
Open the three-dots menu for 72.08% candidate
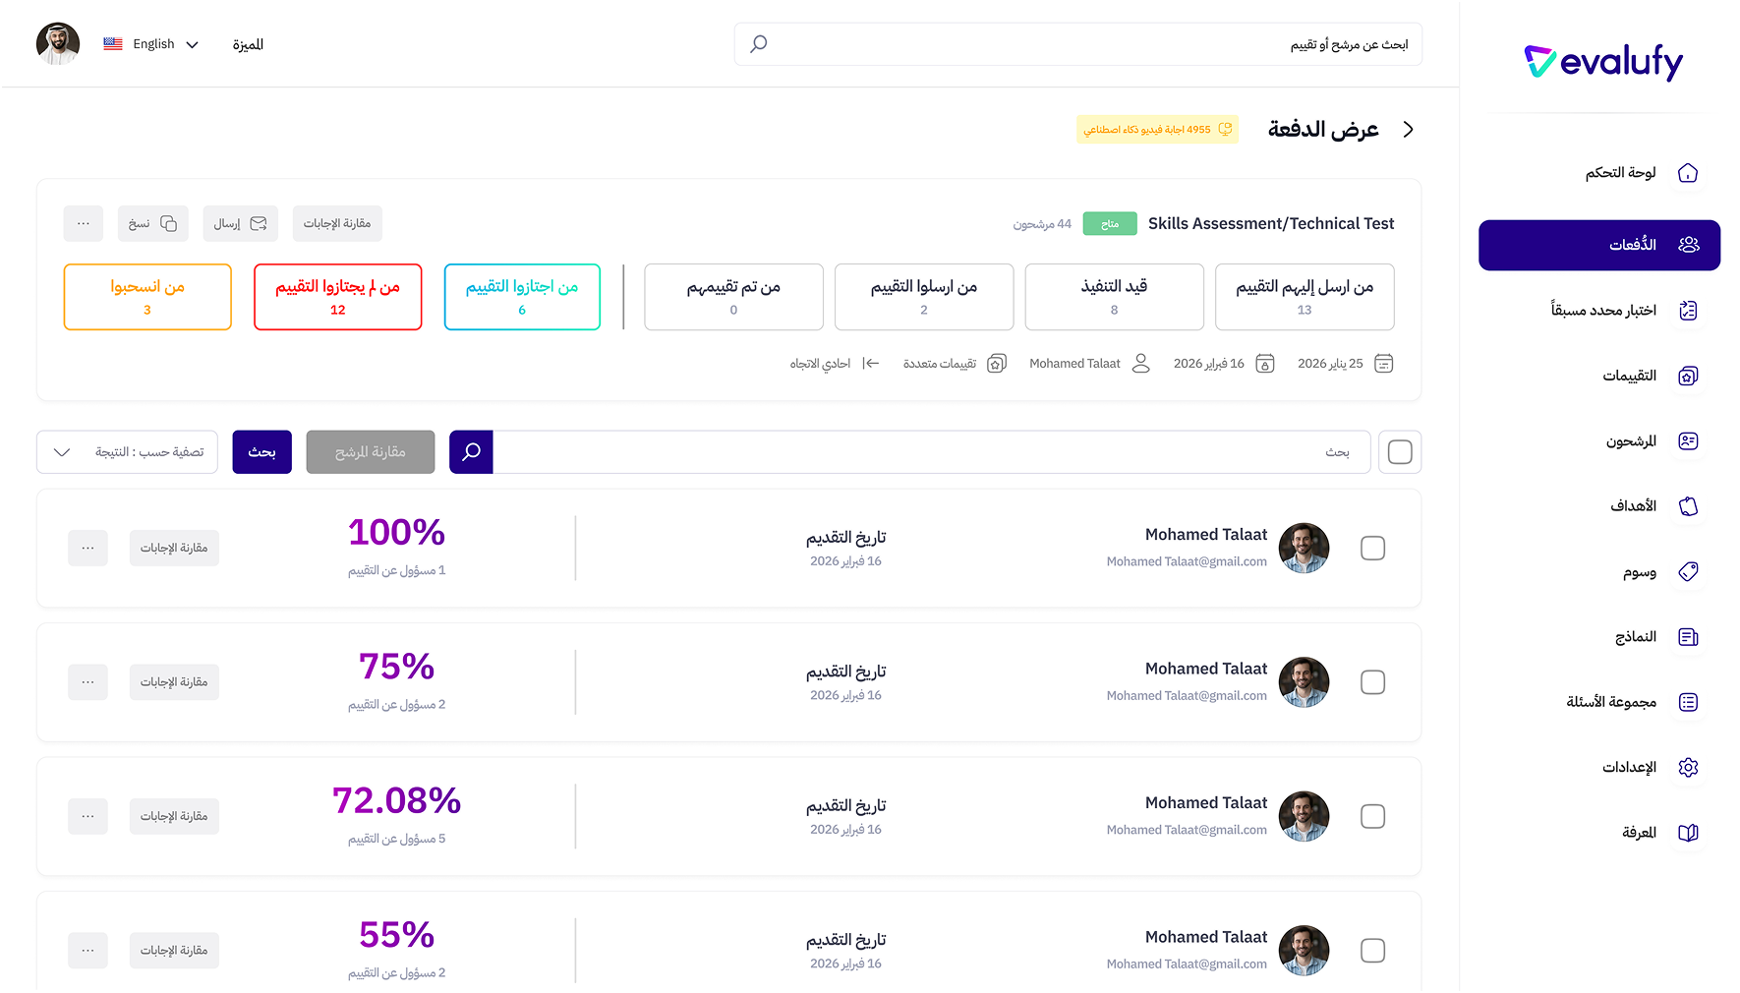tap(87, 816)
